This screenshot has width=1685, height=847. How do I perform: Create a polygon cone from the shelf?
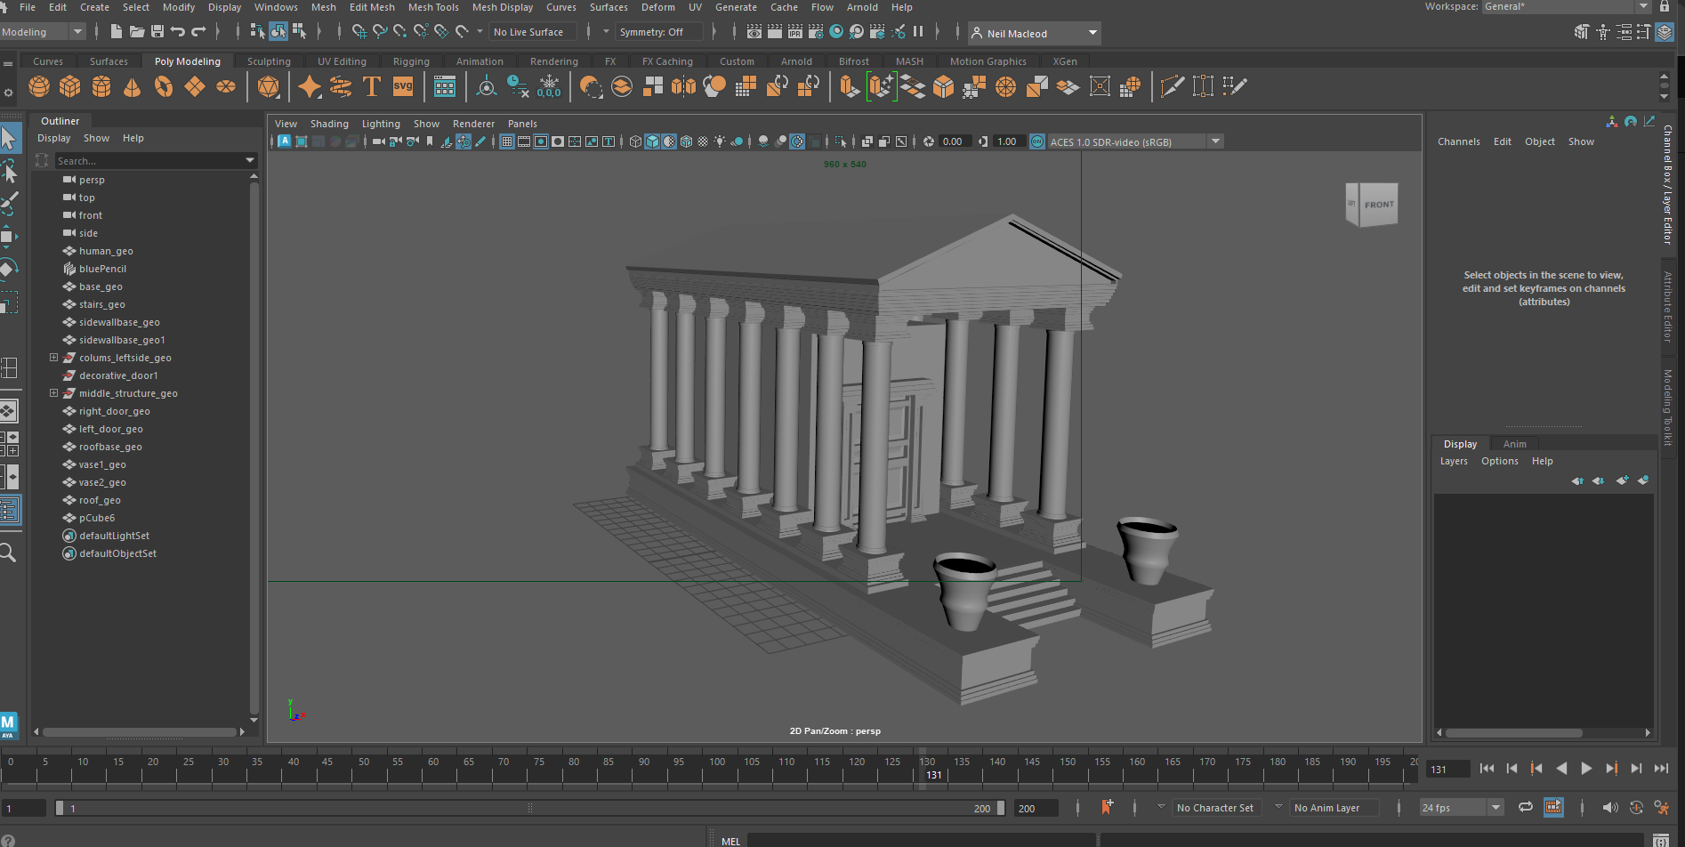pyautogui.click(x=133, y=86)
